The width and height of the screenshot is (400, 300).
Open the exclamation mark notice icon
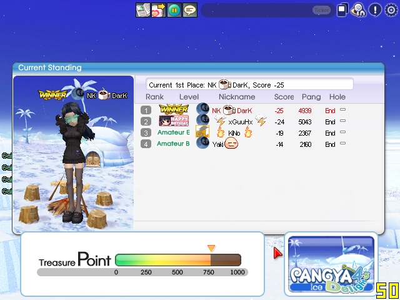[x=375, y=10]
